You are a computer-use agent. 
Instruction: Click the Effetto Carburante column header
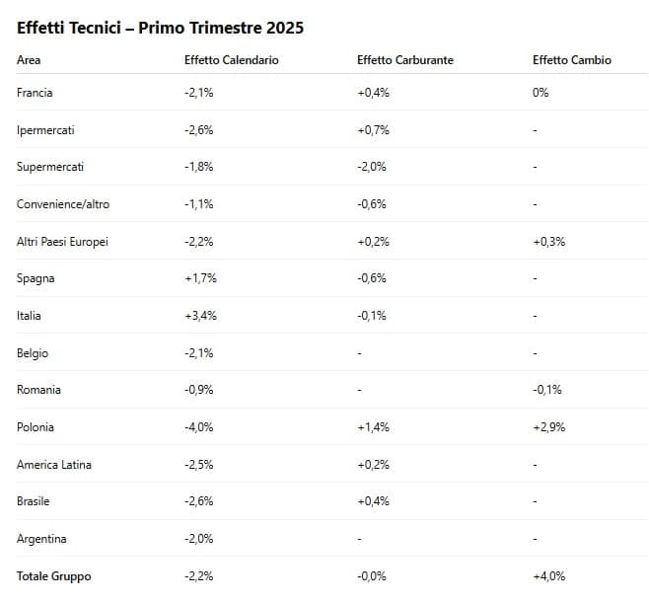[404, 60]
